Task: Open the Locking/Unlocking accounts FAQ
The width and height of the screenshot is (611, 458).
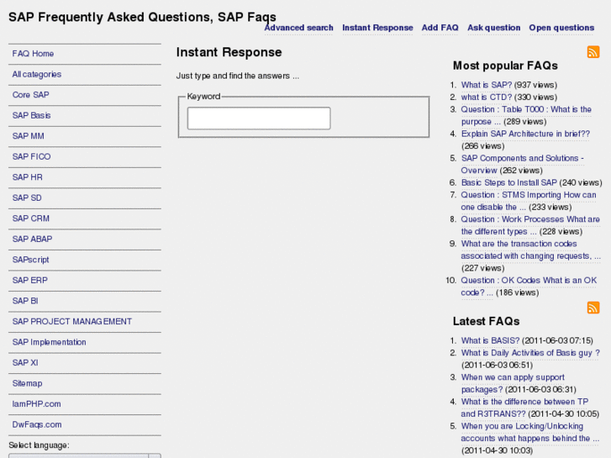Action: point(530,432)
